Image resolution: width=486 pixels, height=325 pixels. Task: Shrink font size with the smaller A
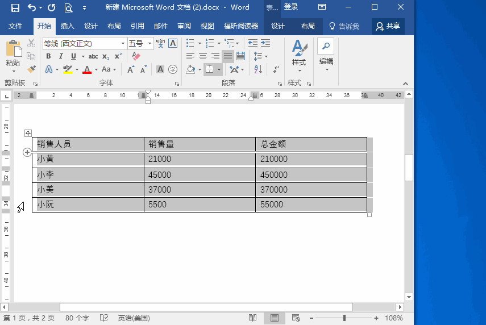pyautogui.click(x=143, y=69)
